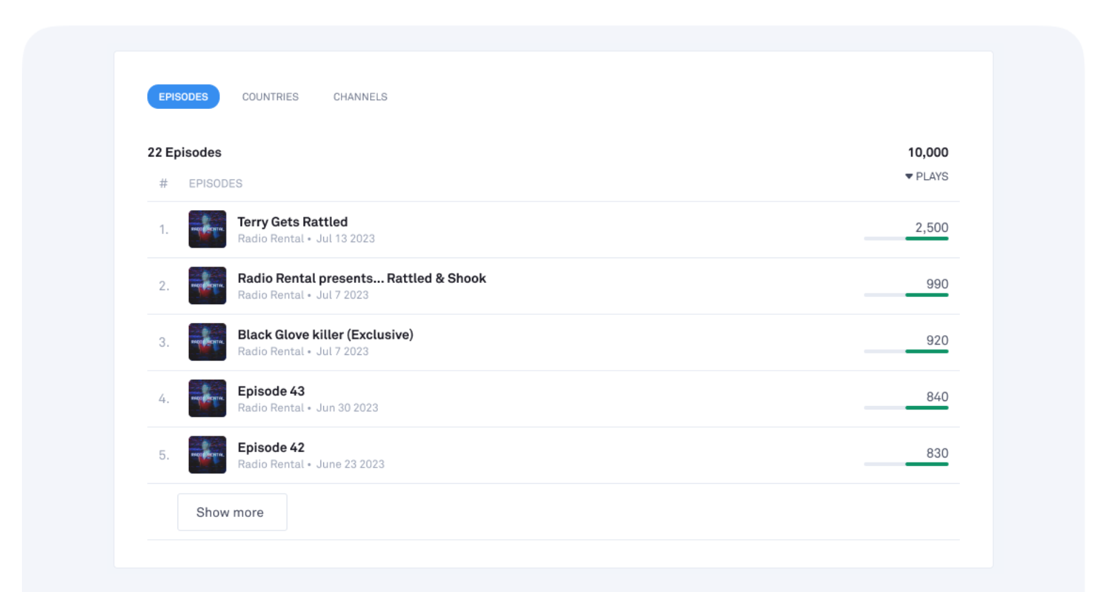Open Episode 42 cover artwork

click(207, 455)
